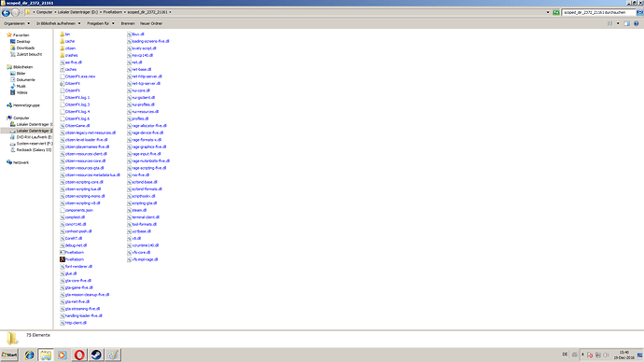Select the nui-core.dll file icon
The image size is (644, 362).
(129, 90)
